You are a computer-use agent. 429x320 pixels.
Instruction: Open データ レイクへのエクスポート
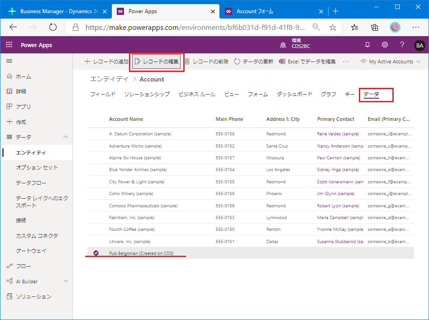click(42, 202)
